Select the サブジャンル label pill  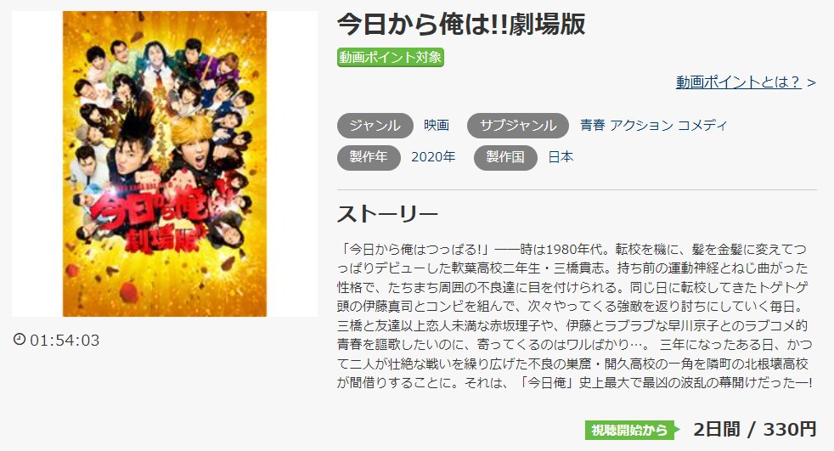point(518,125)
